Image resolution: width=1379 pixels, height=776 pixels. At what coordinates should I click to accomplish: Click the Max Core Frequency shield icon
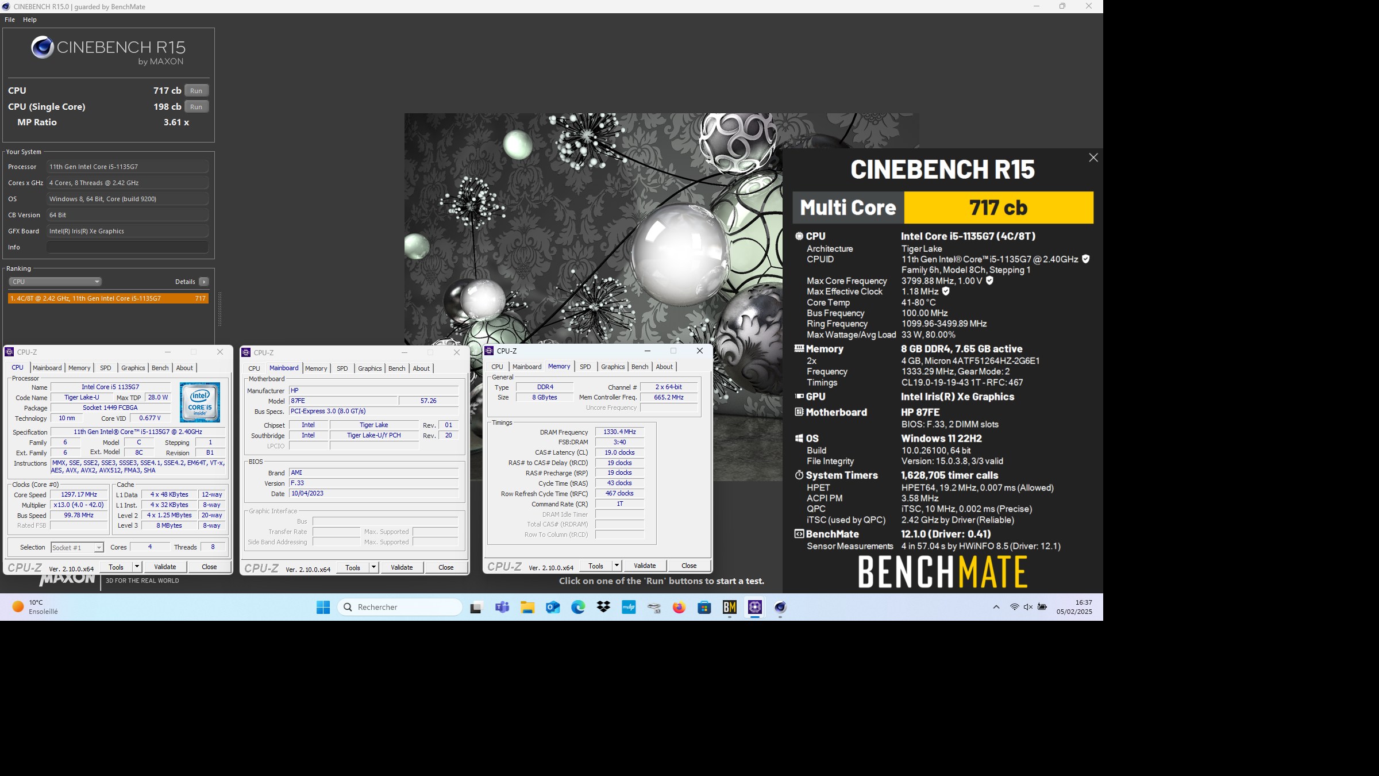coord(989,281)
